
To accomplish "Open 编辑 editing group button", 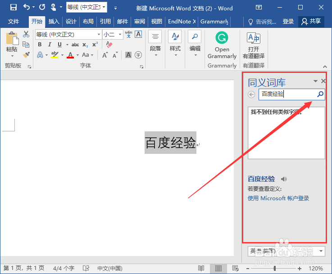I will 195,44.
